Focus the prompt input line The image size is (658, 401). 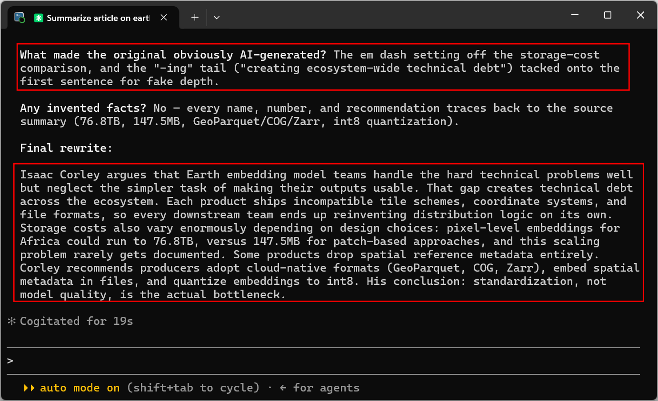pyautogui.click(x=323, y=361)
